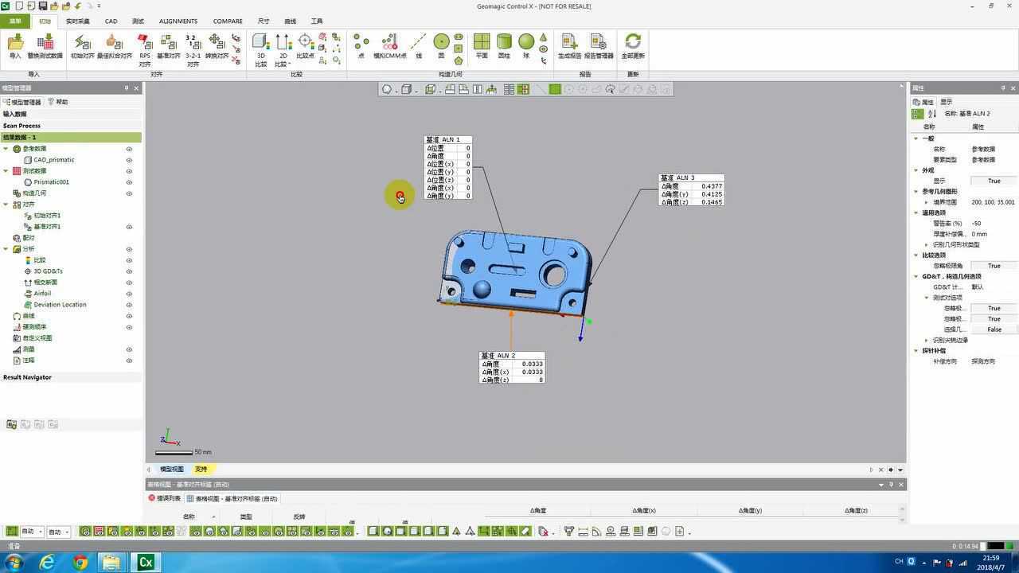This screenshot has width=1019, height=573.
Task: Choose the 平面 plane geometry tool
Action: [x=482, y=46]
